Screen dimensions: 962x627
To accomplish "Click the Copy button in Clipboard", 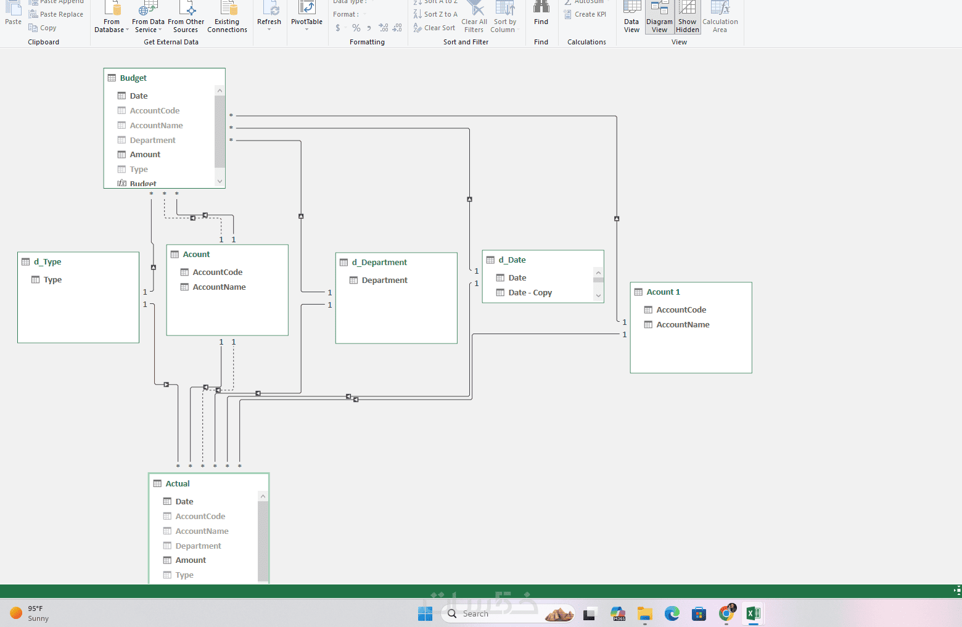I will [42, 28].
